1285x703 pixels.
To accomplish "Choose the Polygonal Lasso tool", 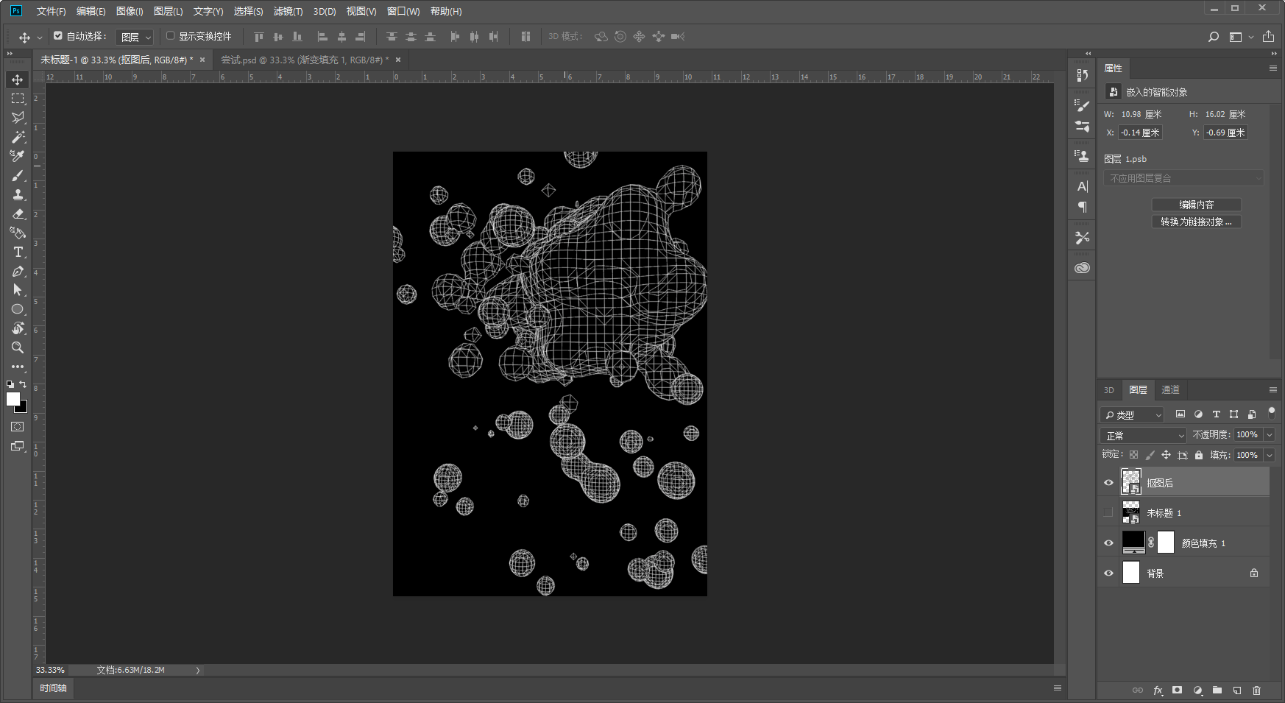I will pos(18,118).
